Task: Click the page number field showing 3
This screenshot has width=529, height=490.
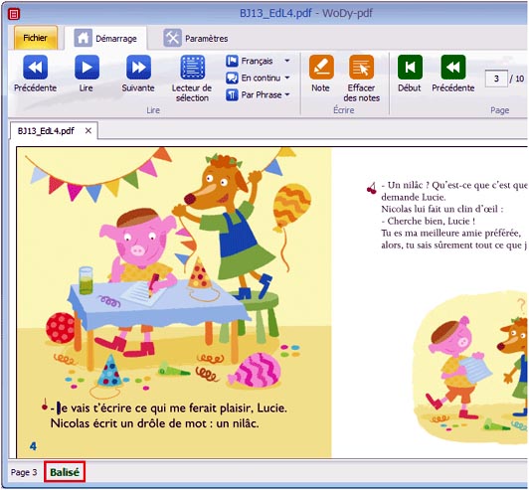Action: 496,79
